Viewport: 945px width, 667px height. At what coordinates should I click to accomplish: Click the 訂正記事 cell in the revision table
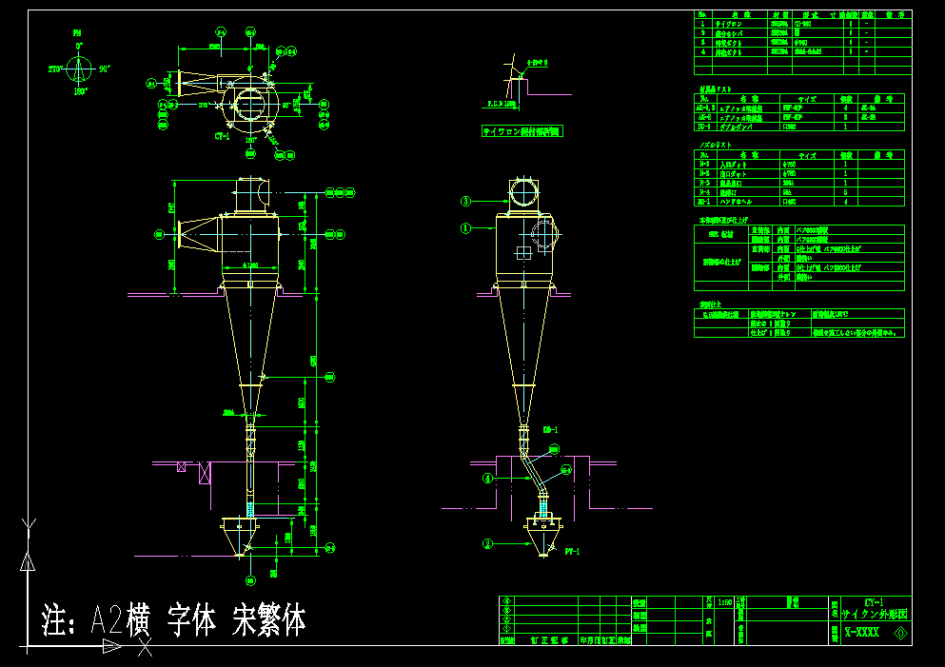click(x=547, y=638)
